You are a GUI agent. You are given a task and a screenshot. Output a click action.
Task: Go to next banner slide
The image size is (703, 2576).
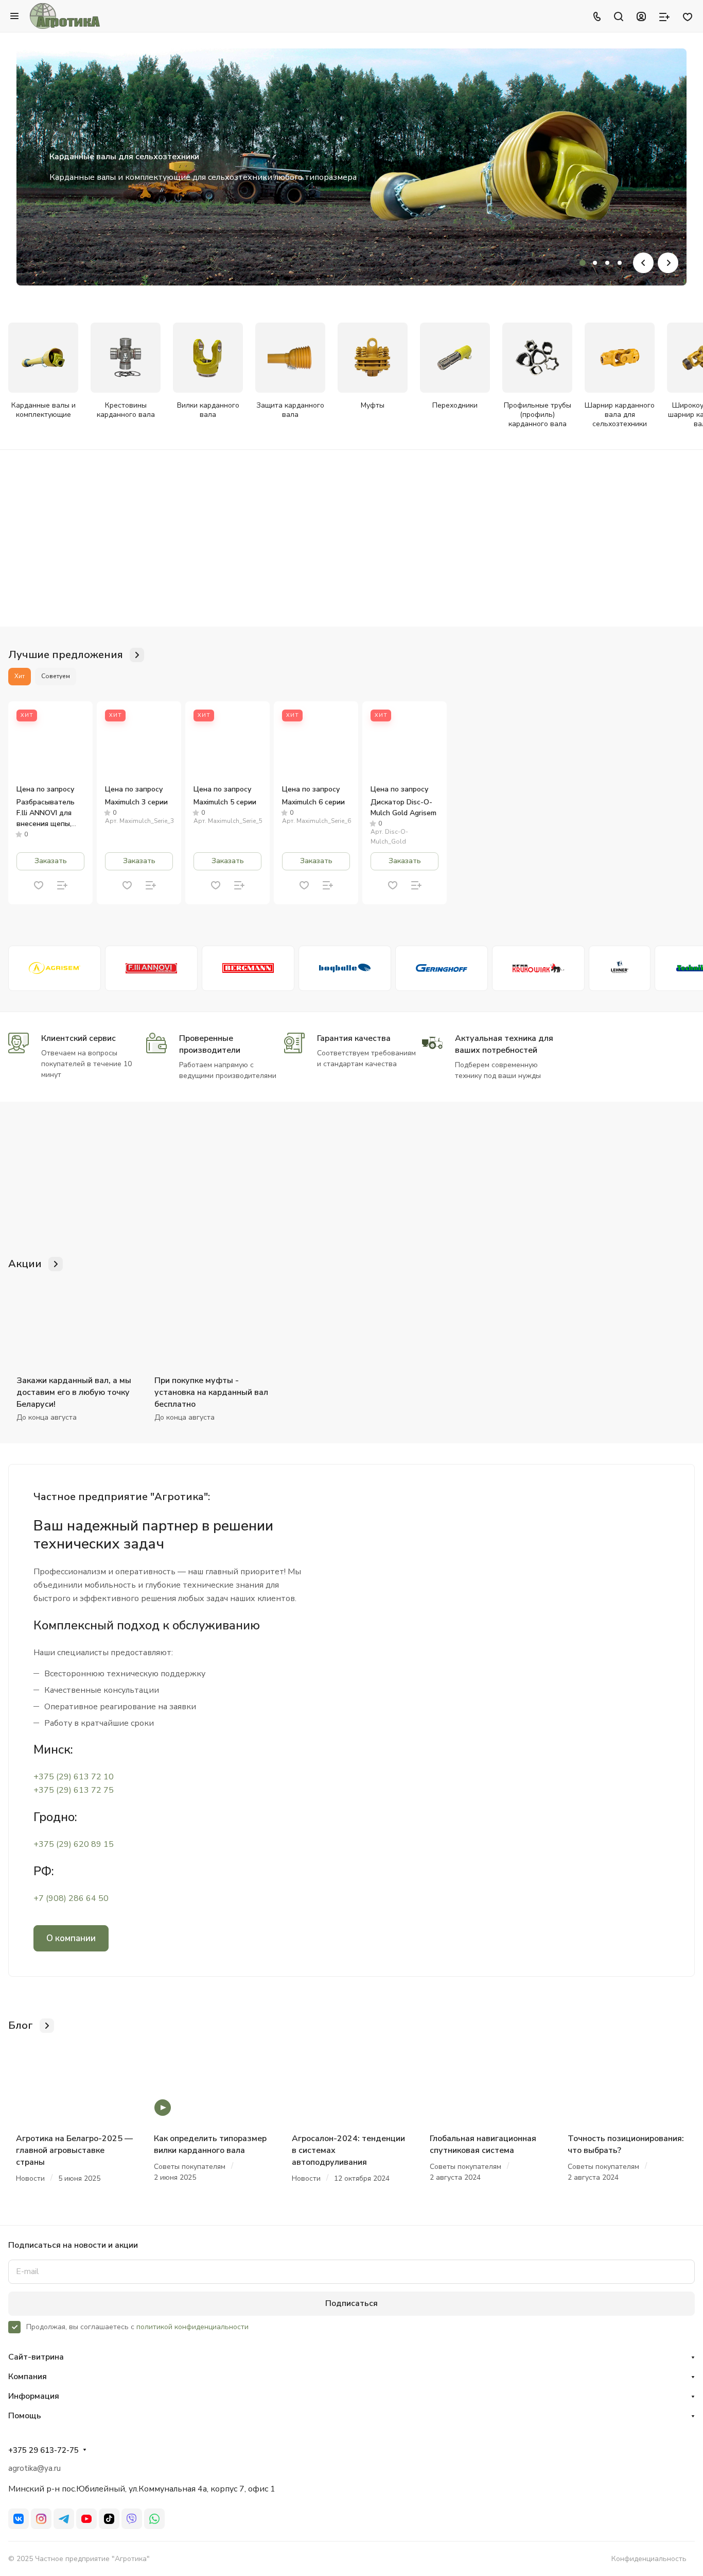pyautogui.click(x=668, y=262)
